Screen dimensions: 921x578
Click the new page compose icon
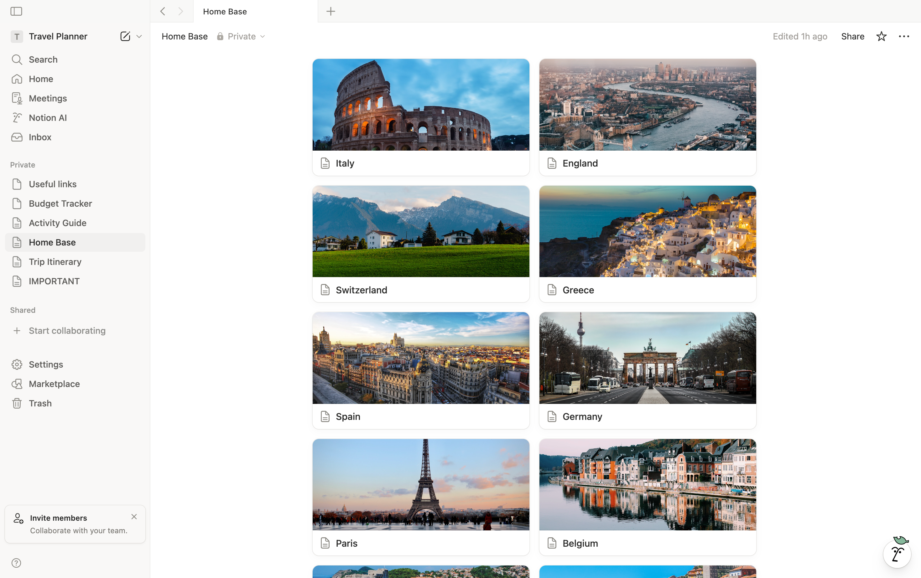point(125,36)
